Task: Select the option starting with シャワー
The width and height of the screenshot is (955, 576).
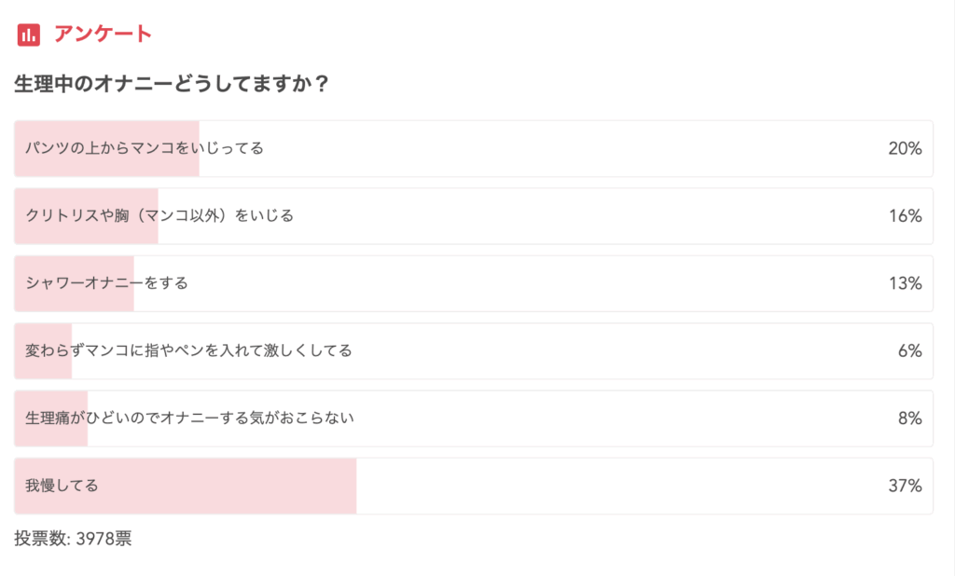Action: 106,283
